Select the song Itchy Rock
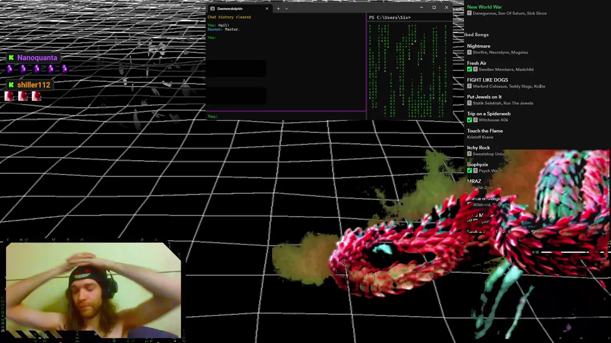 (x=479, y=148)
